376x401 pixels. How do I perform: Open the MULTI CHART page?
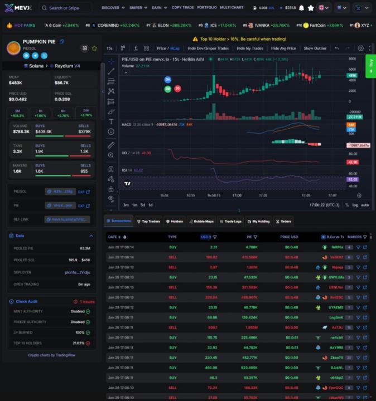coord(232,7)
